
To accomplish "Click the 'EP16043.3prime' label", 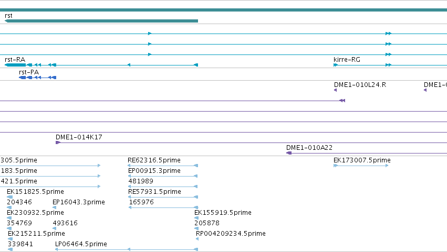I will 79,202.
